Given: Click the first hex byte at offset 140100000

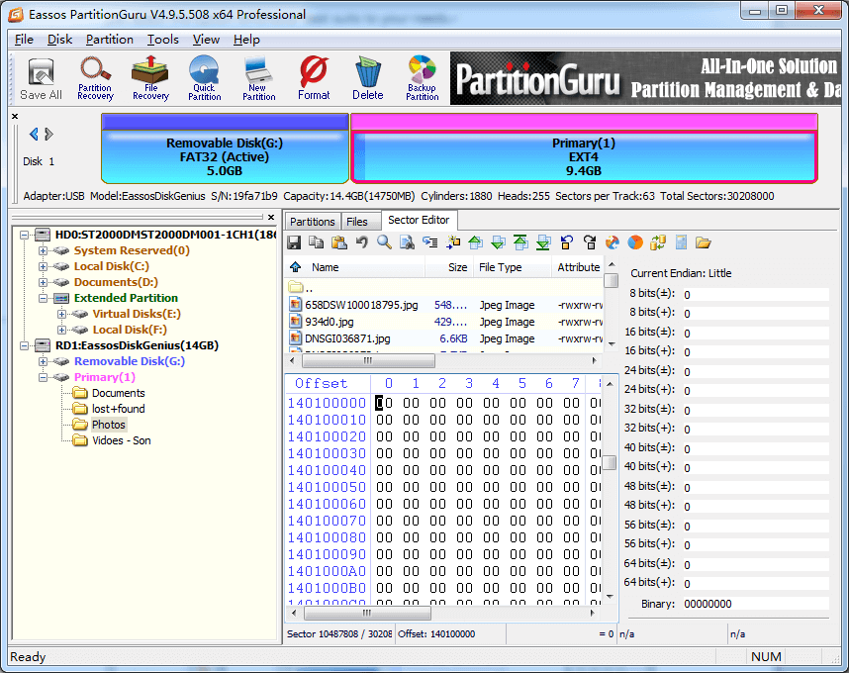Looking at the screenshot, I should (x=384, y=403).
